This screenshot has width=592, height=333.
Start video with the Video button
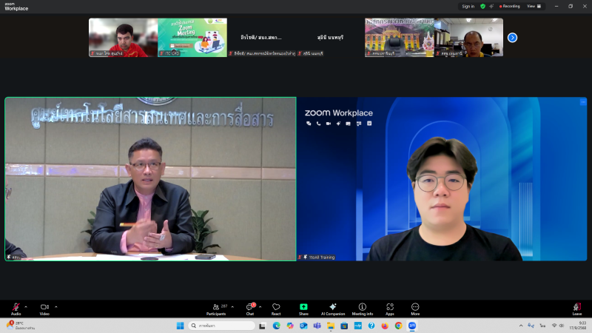click(44, 307)
